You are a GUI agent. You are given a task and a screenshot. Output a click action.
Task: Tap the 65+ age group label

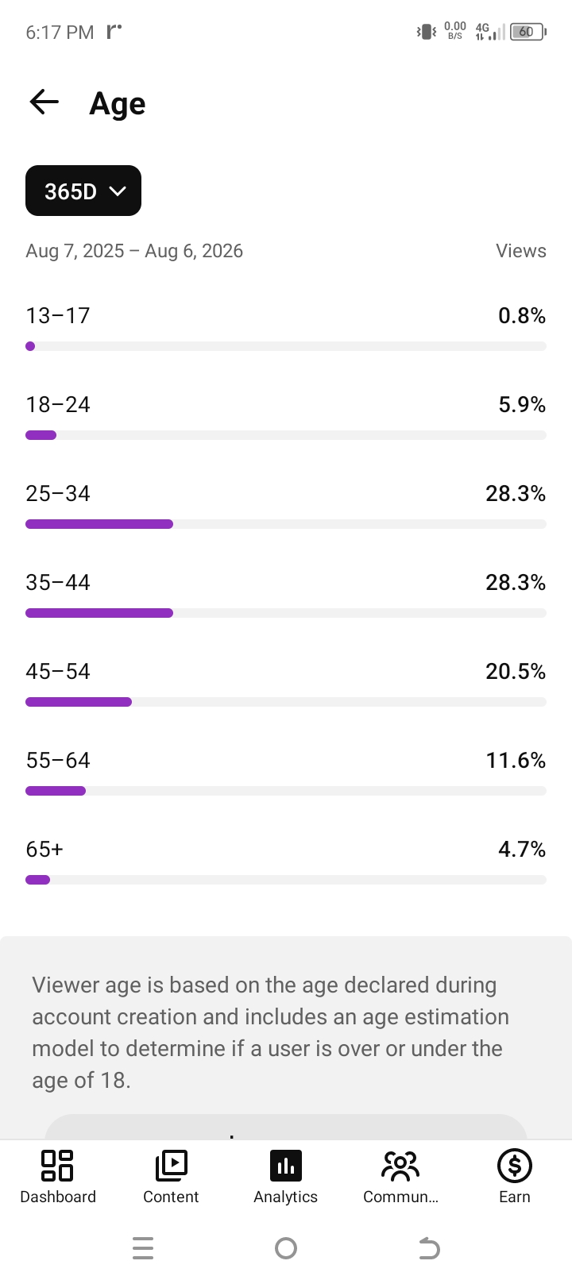(44, 849)
